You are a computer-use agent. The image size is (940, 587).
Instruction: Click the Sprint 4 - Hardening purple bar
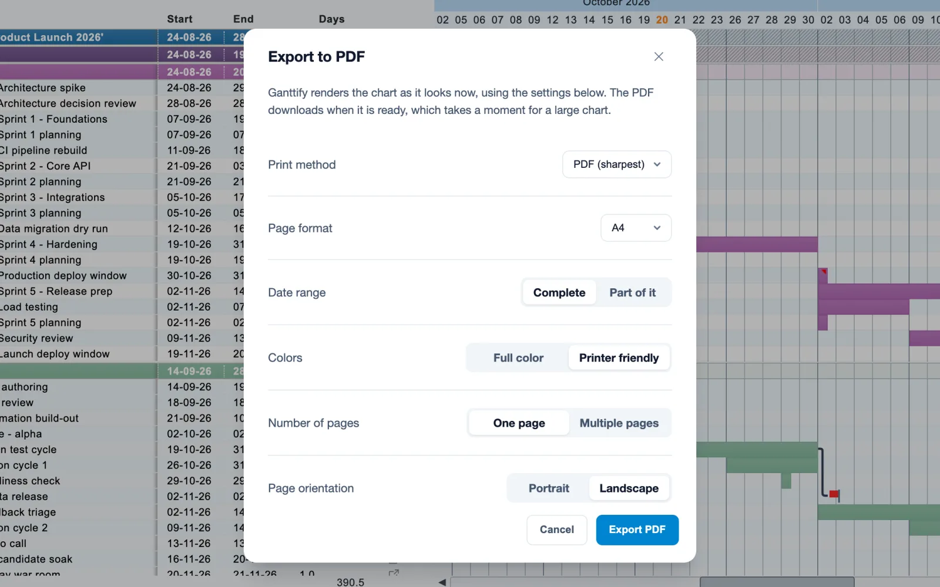[757, 244]
